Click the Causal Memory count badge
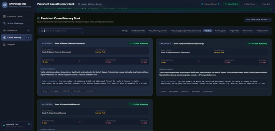 [x=28, y=37]
